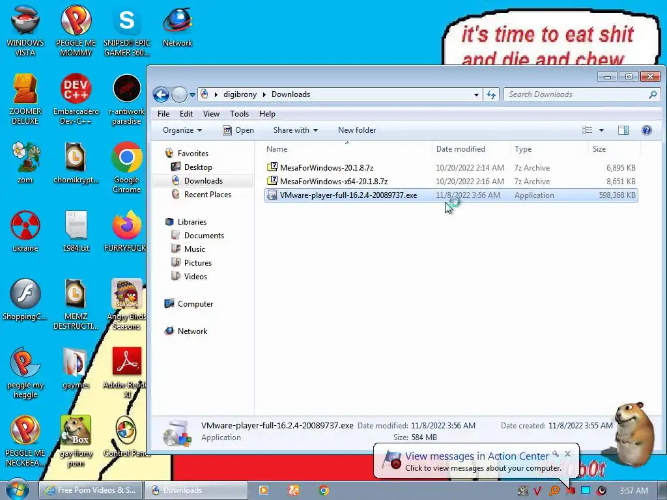Viewport: 667px width, 500px height.
Task: Open Explorer Help question mark icon
Action: [646, 130]
